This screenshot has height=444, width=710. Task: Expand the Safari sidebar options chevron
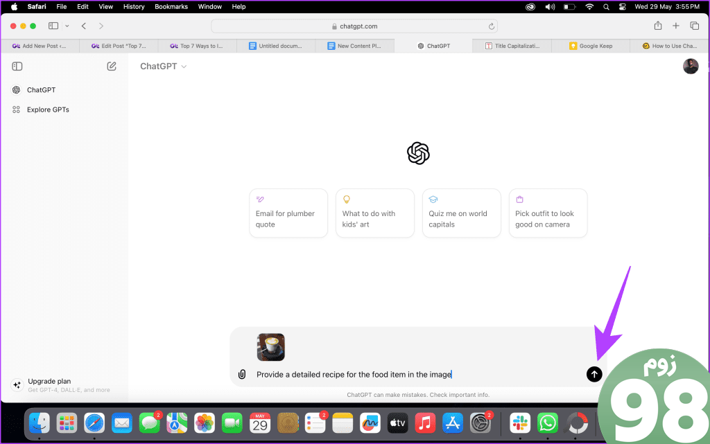tap(67, 26)
